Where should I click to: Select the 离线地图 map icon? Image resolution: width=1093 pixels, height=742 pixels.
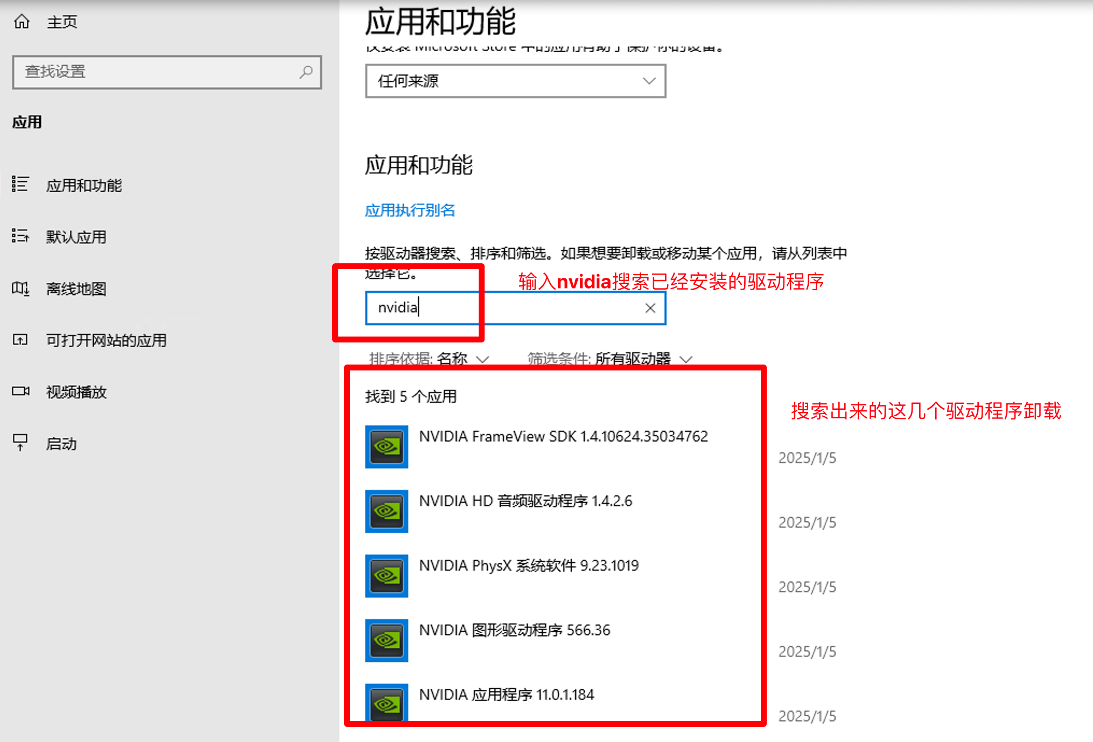pos(20,289)
